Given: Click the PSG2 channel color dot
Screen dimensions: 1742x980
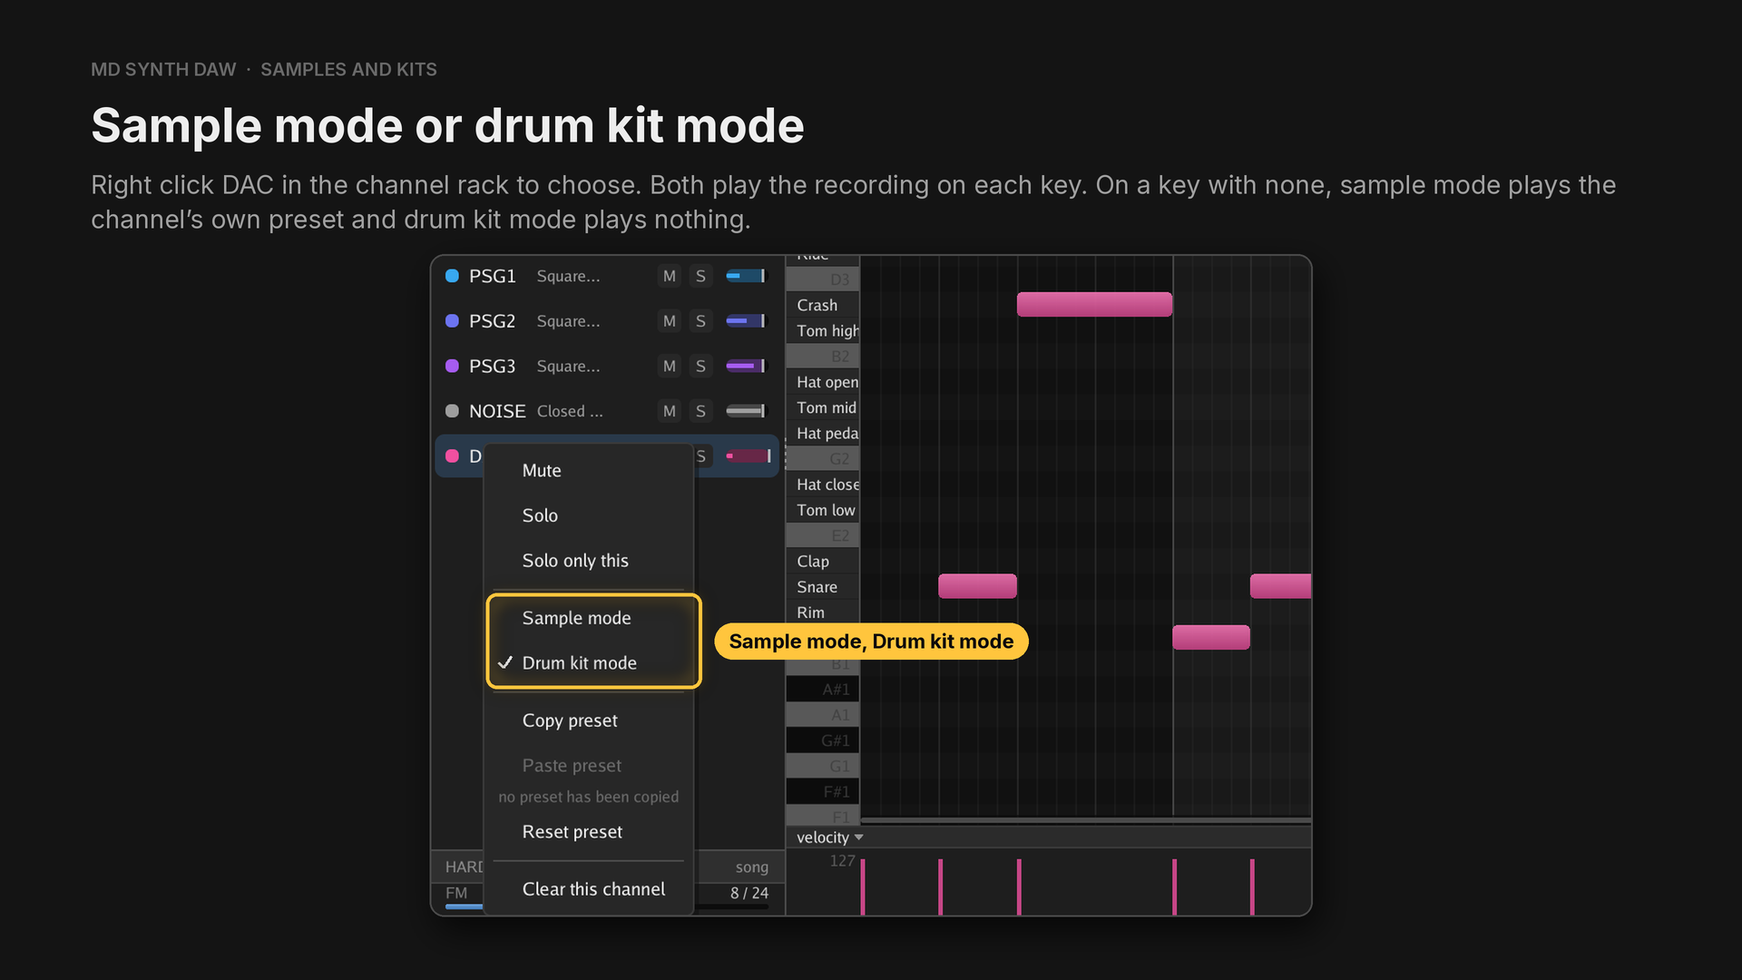Looking at the screenshot, I should coord(452,321).
